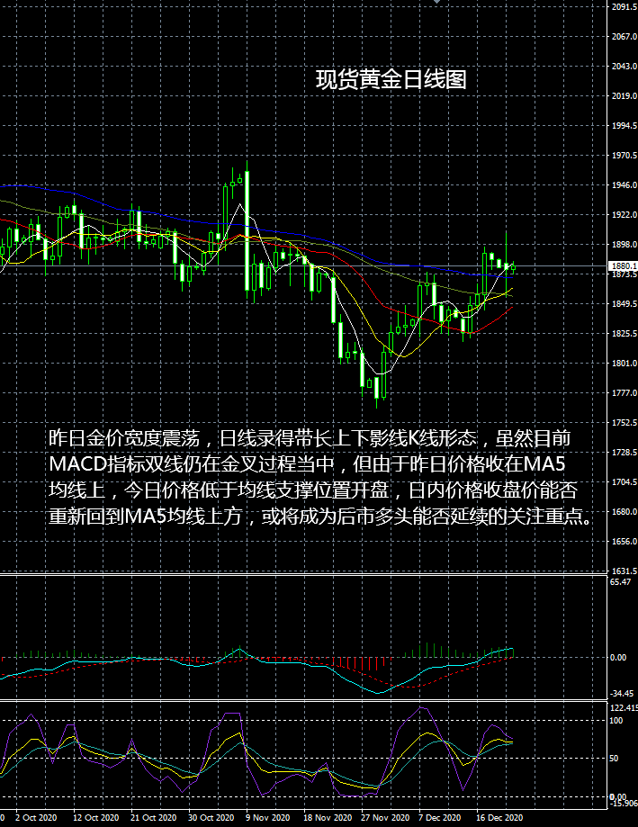Screen dimensions: 638x827
Task: Click the MACD red histogram bars
Action: click(x=364, y=663)
